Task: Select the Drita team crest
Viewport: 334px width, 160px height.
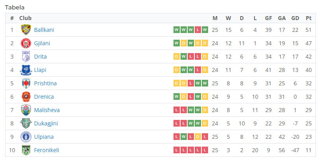Action: tap(26, 57)
